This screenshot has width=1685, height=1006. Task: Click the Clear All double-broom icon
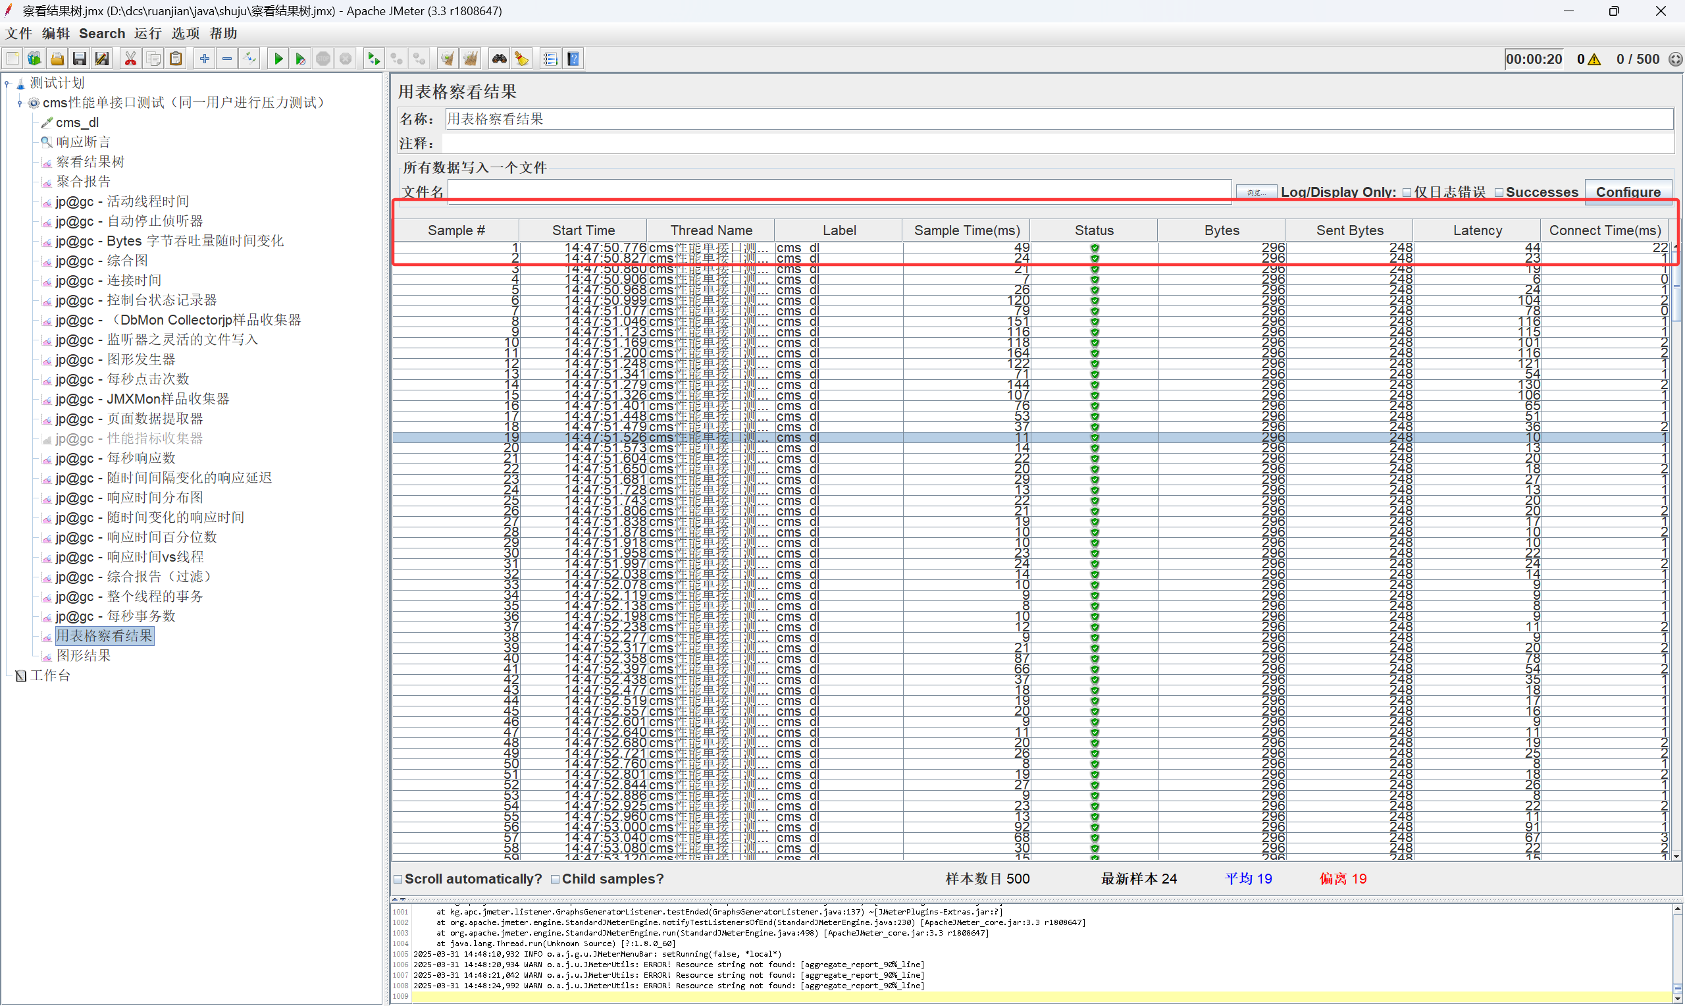point(470,59)
